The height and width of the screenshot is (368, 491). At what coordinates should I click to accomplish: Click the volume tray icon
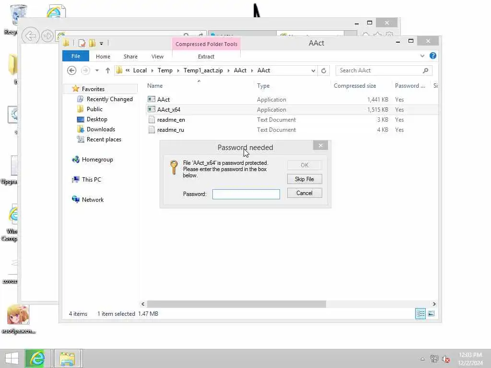point(446,359)
